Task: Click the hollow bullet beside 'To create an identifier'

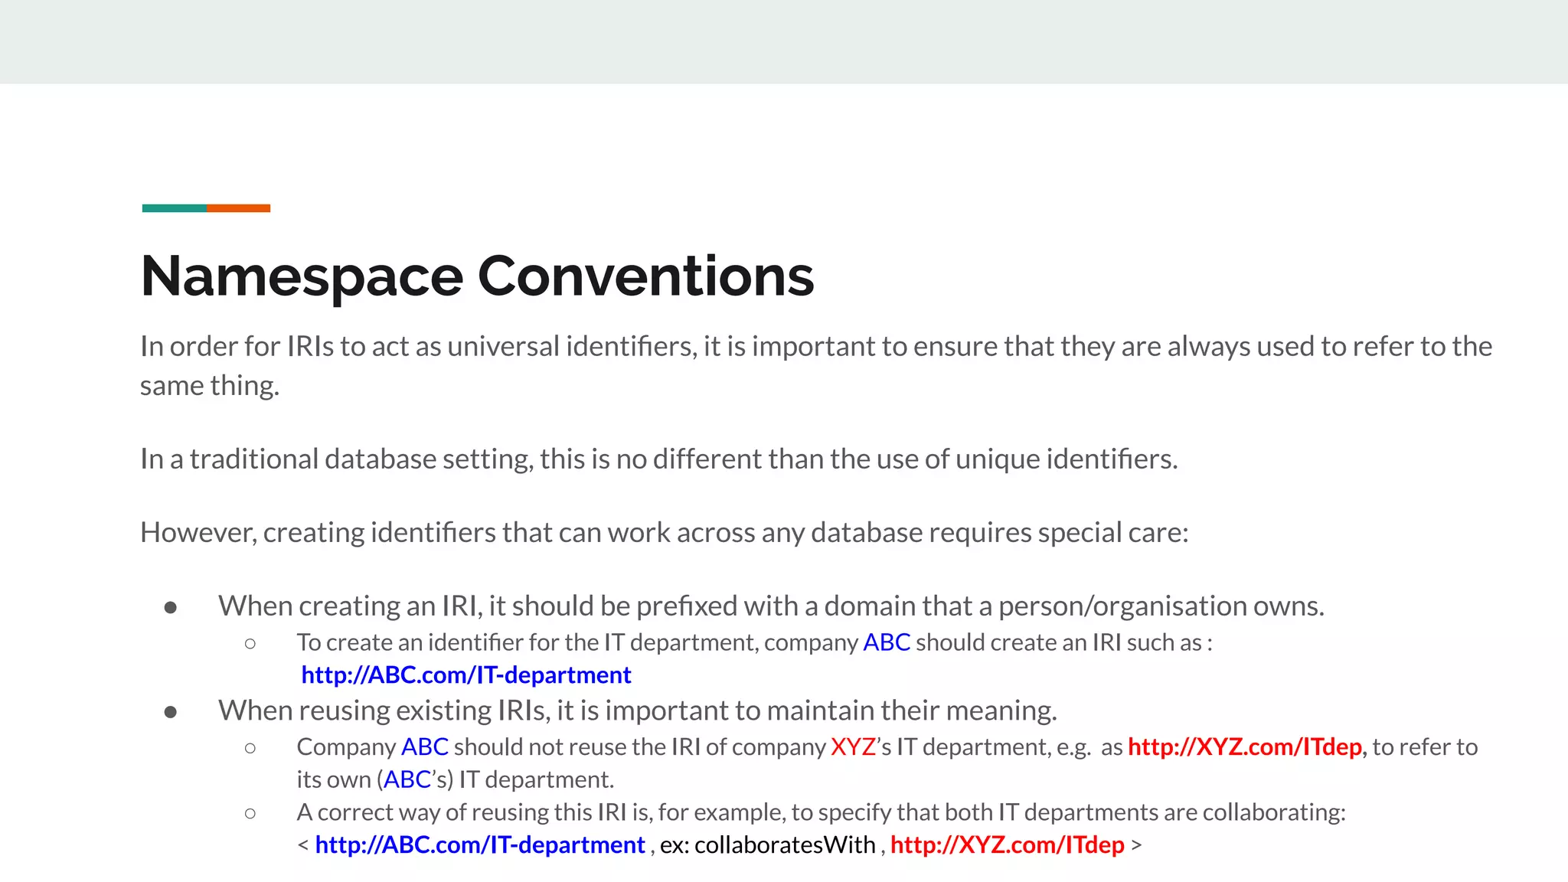Action: tap(250, 644)
